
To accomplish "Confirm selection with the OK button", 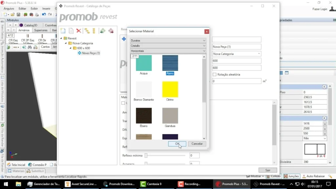I will coord(177,144).
